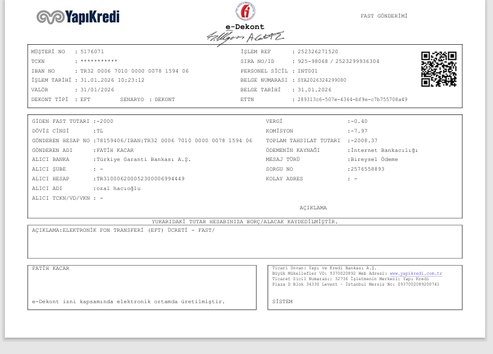This screenshot has height=354, width=493.
Task: Click the GİDEN FAST TUTARI amount -2000
Action: tap(105, 121)
